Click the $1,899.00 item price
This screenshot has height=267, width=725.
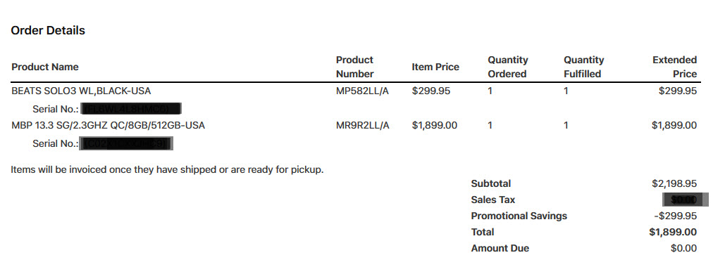point(435,125)
